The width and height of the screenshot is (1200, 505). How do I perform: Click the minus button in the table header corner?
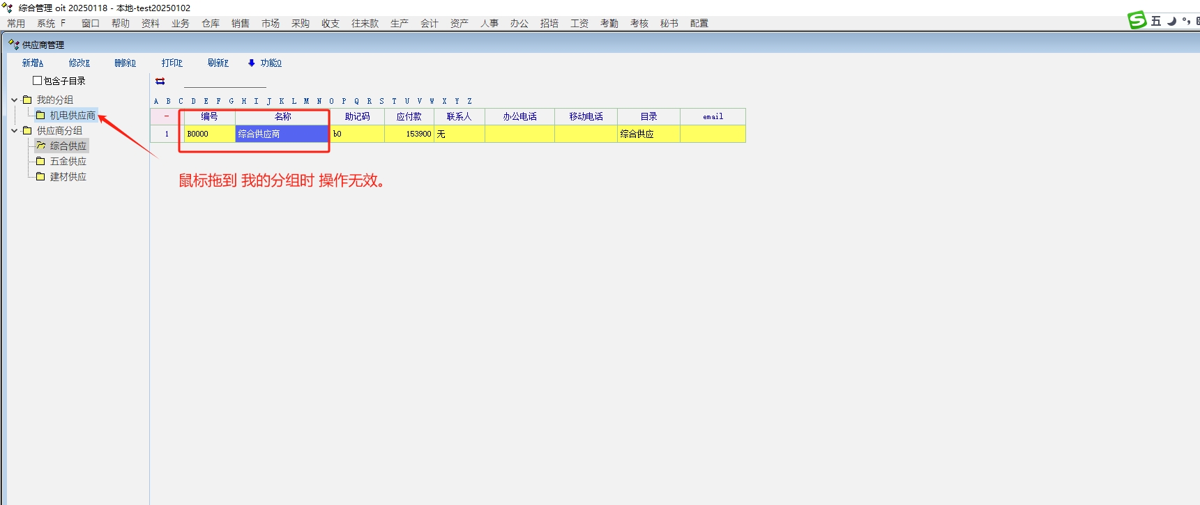pos(166,116)
